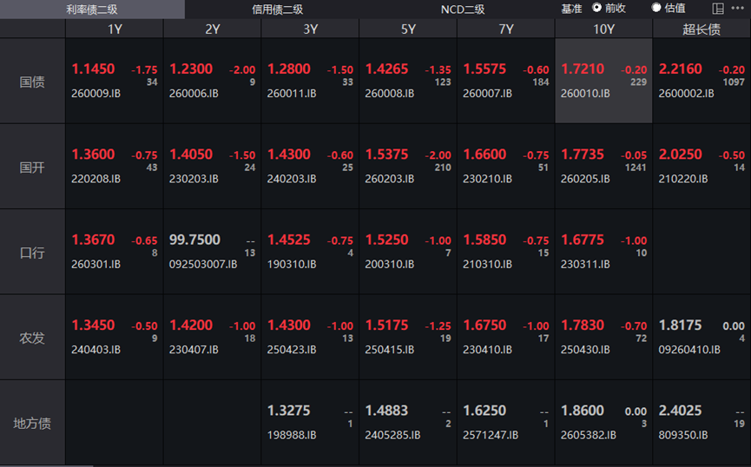Open bond 260205.IB cell
Screen dimensions: 751x467
604,167
